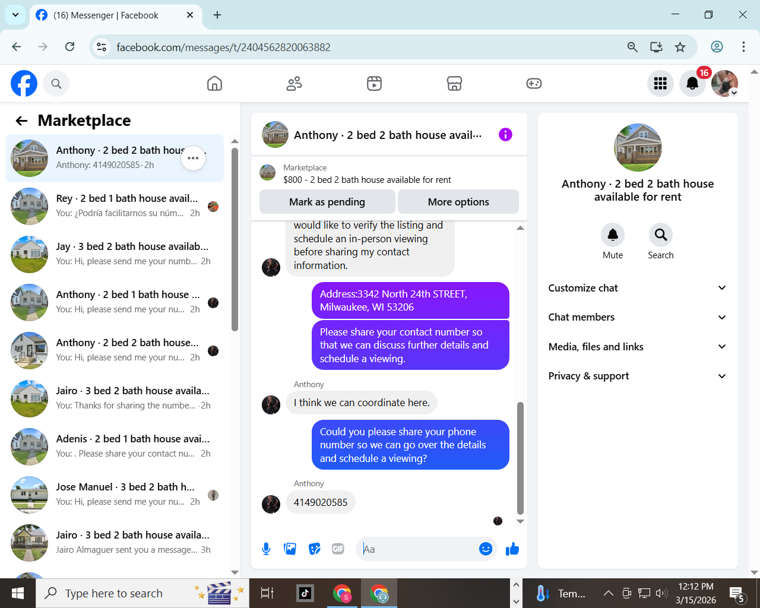
Task: Open the three-dot options on Anthony's chat
Action: [193, 158]
